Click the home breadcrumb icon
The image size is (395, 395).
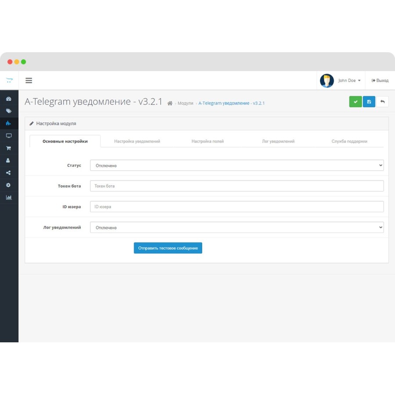pyautogui.click(x=170, y=103)
